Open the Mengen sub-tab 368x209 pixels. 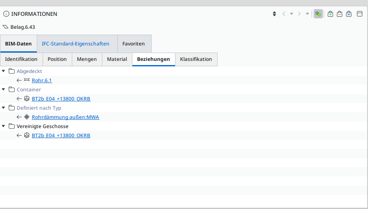click(87, 59)
